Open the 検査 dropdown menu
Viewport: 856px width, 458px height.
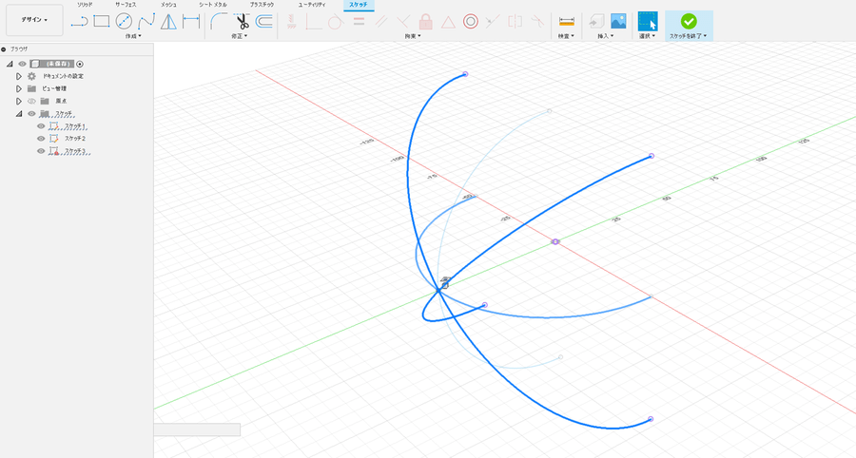click(566, 36)
